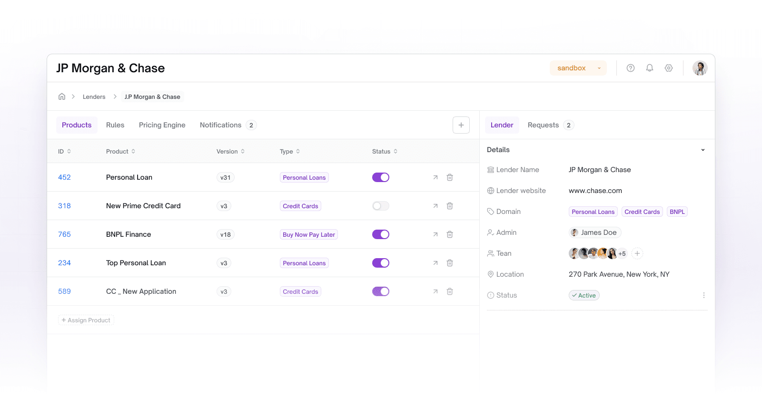
Task: Show the +5 more team members
Action: coord(622,253)
